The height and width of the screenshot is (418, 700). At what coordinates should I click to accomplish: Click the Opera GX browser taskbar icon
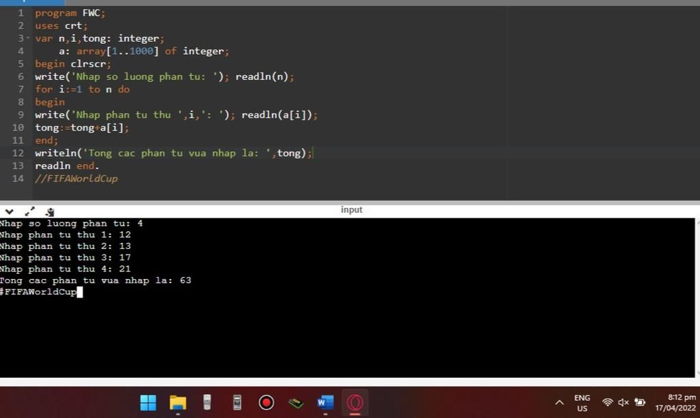coord(355,403)
